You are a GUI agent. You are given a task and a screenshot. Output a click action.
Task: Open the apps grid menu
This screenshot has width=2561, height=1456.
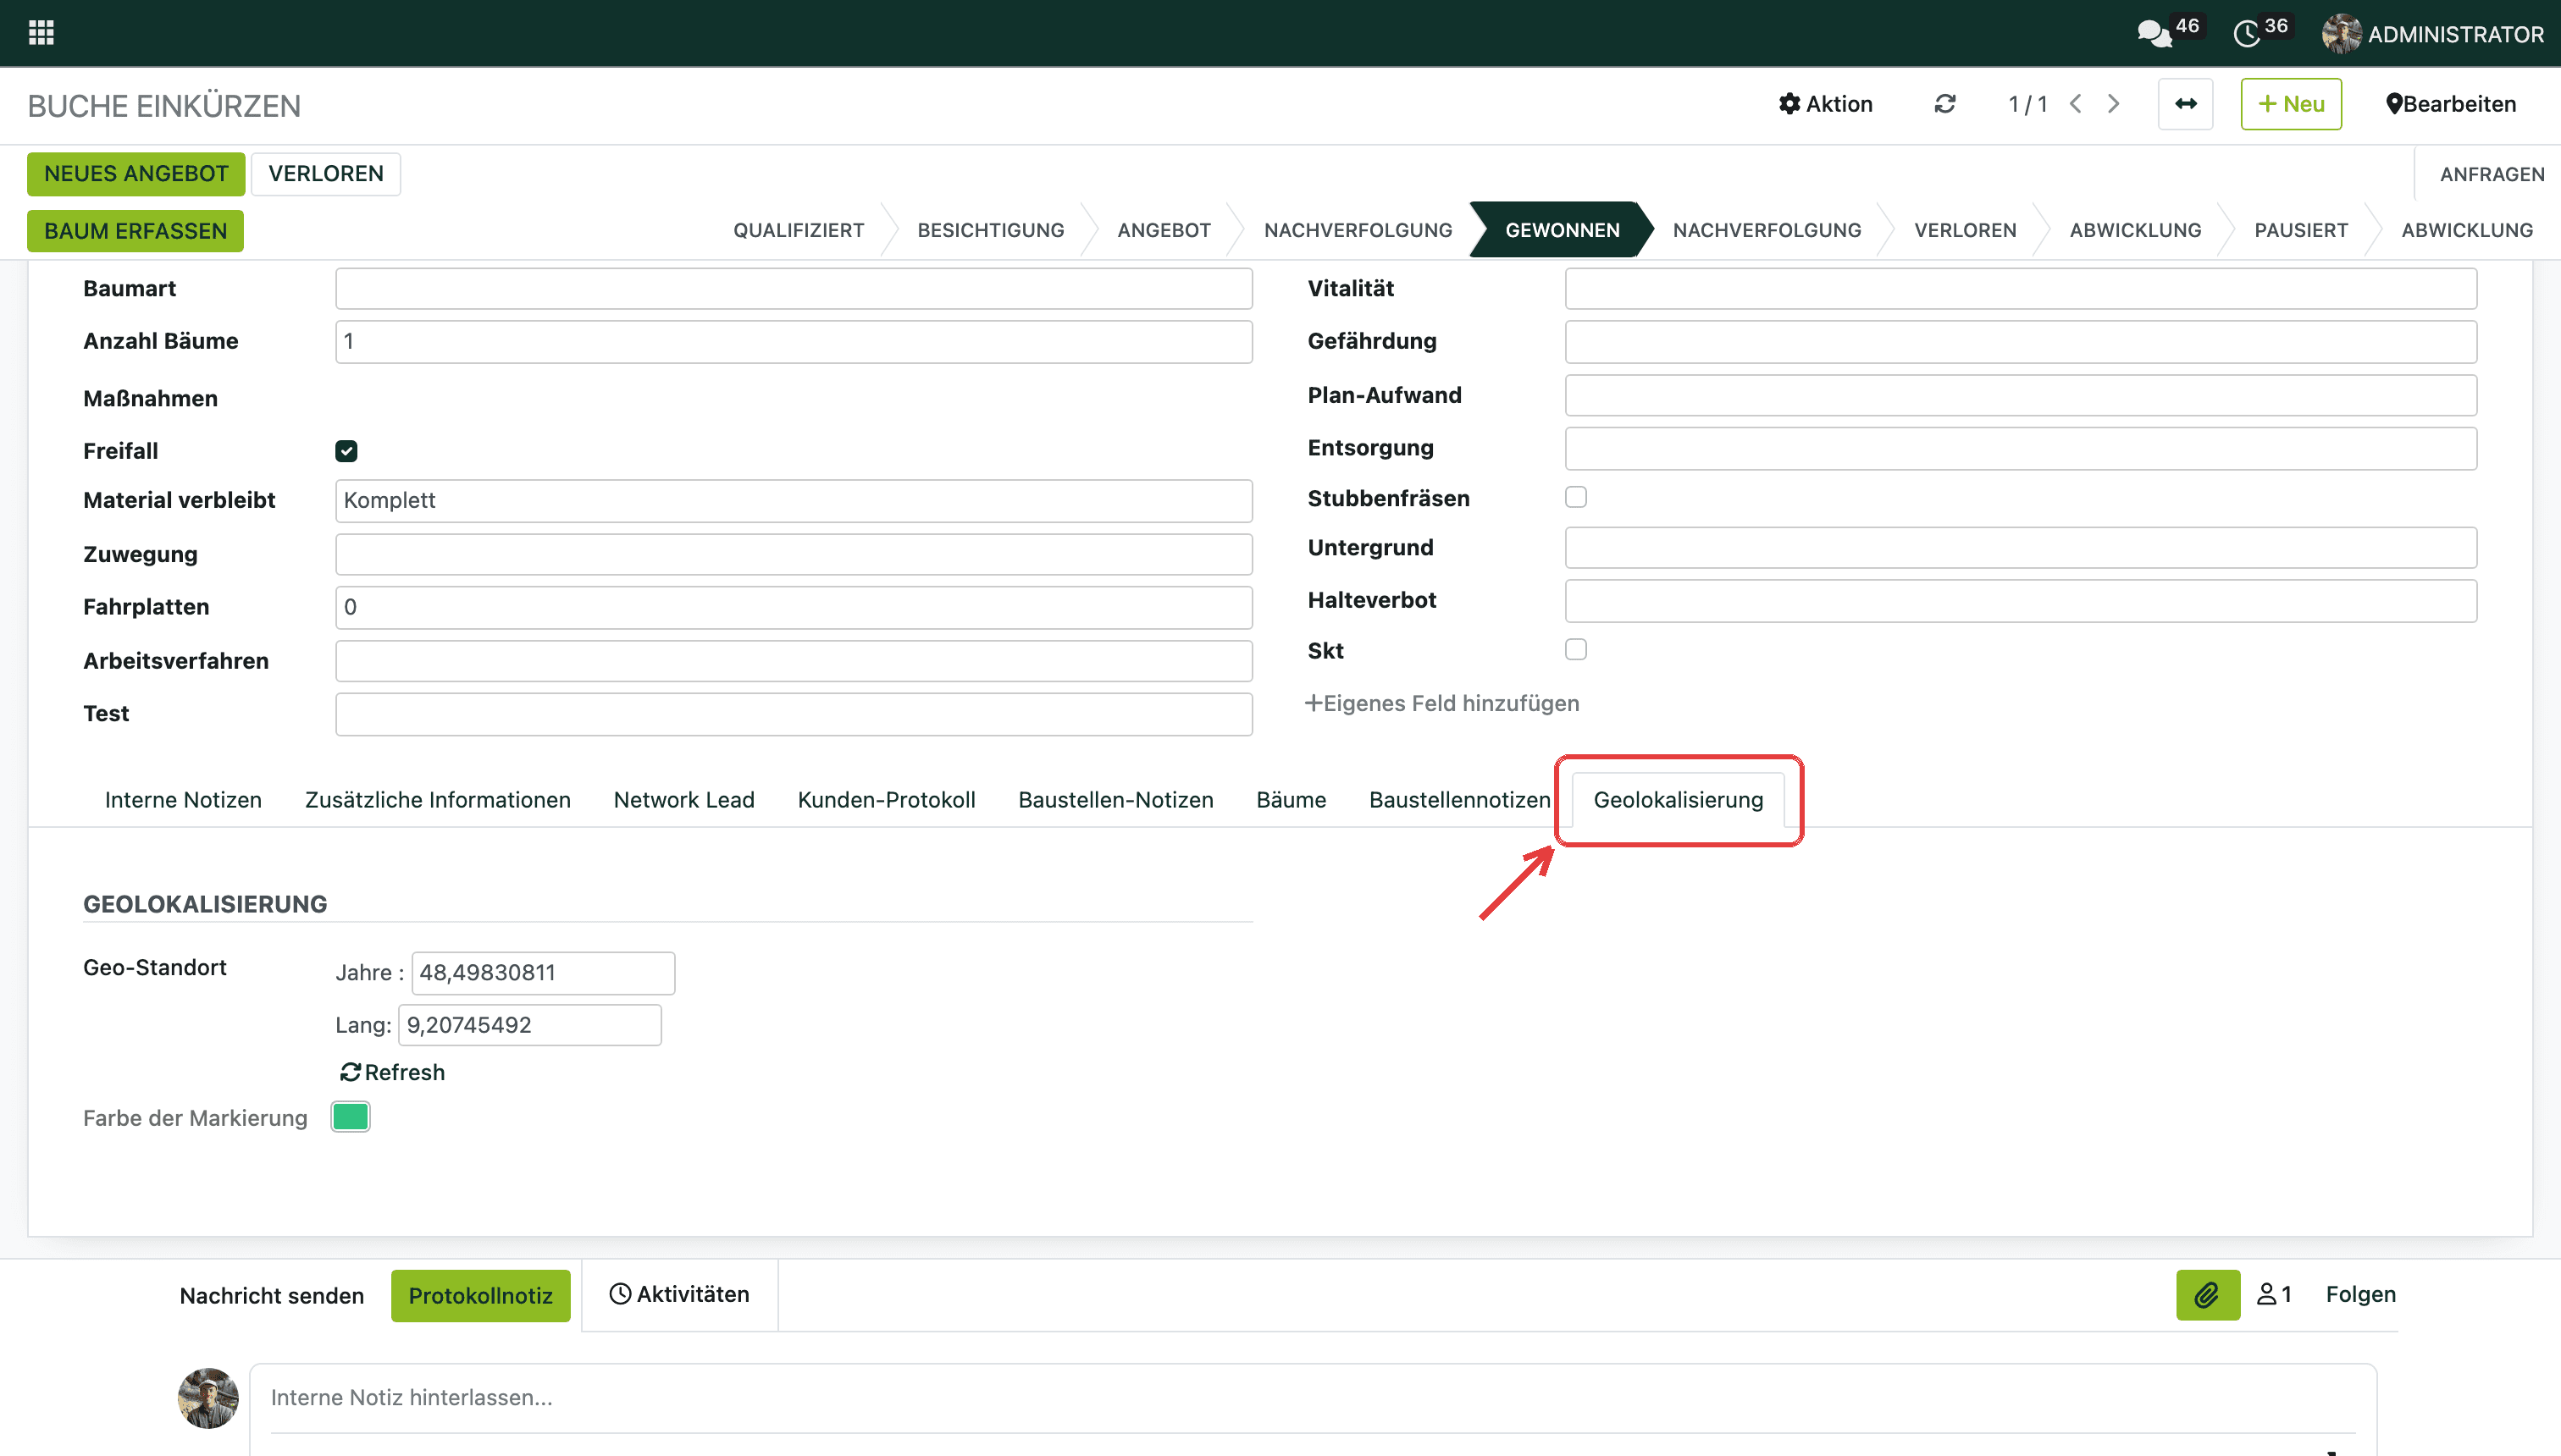tap(41, 33)
